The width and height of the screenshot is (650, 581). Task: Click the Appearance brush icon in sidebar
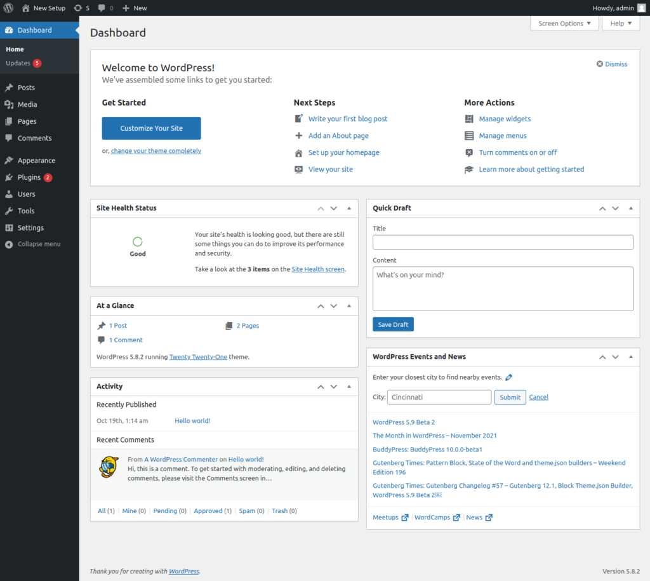click(x=9, y=161)
